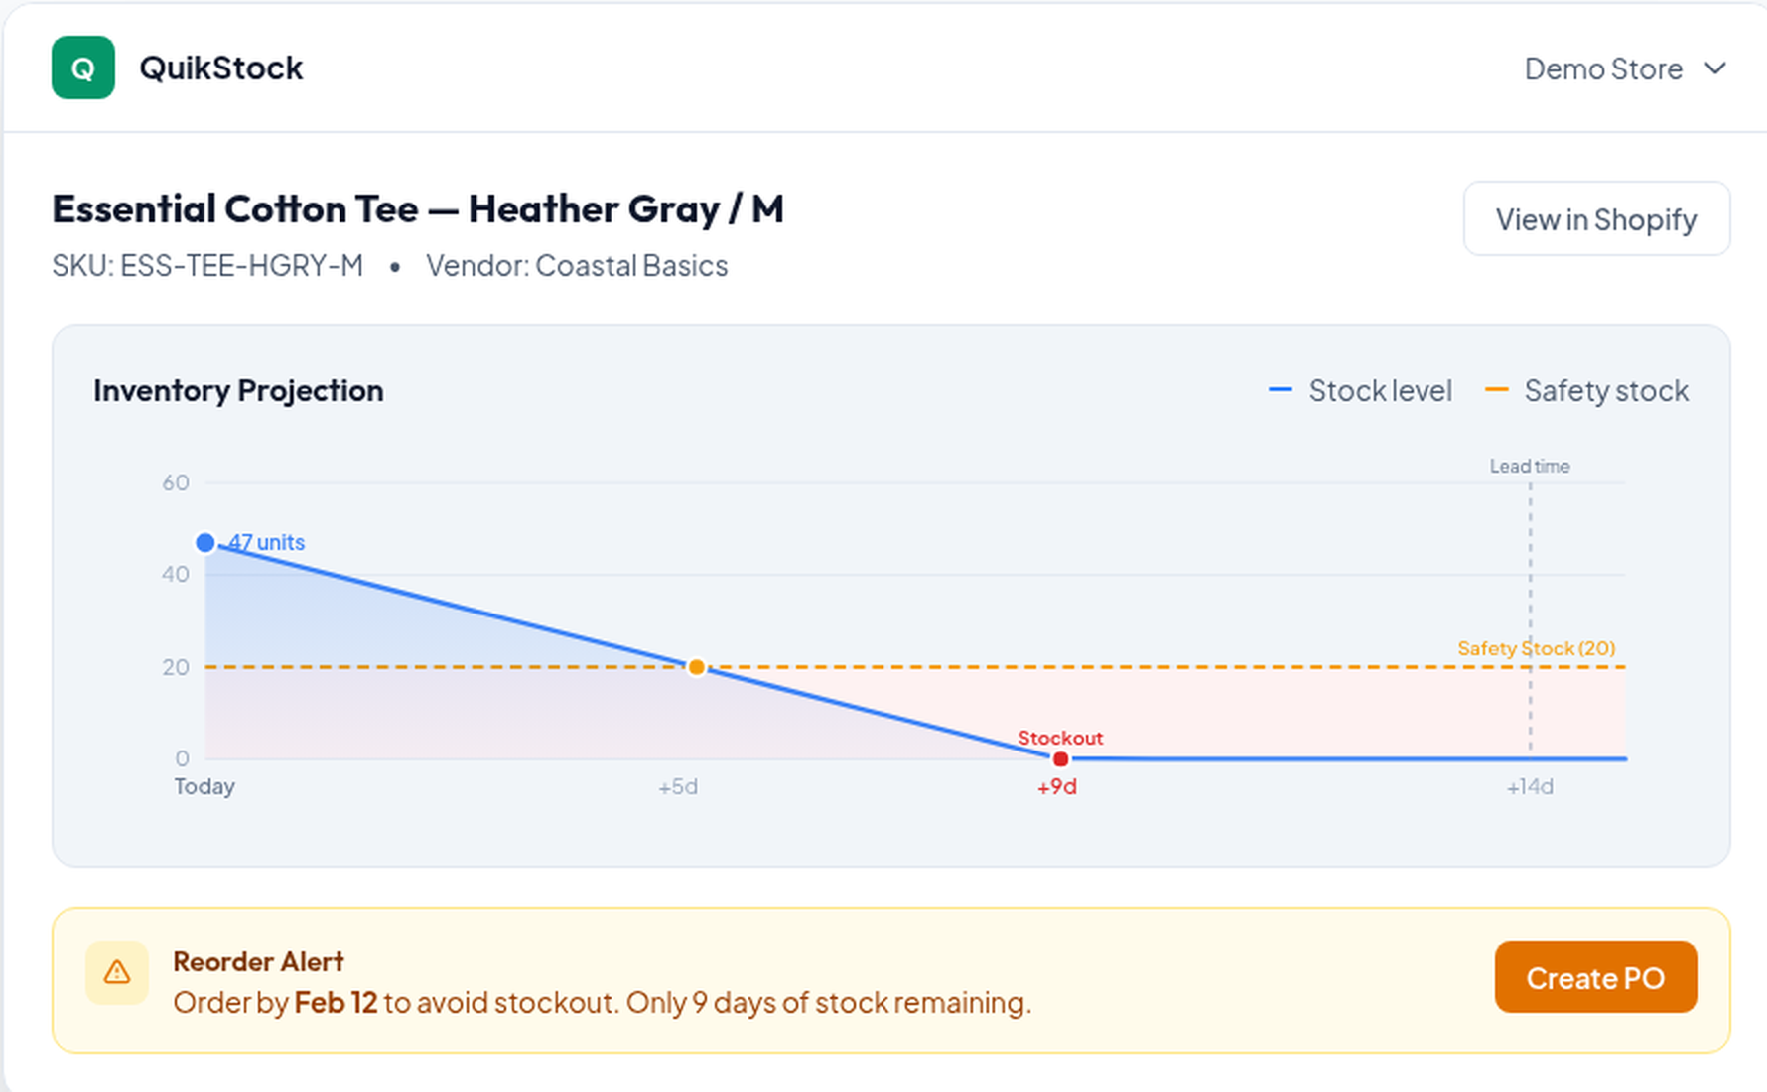Click the Reorder Alert heading
The image size is (1767, 1092).
click(x=258, y=961)
